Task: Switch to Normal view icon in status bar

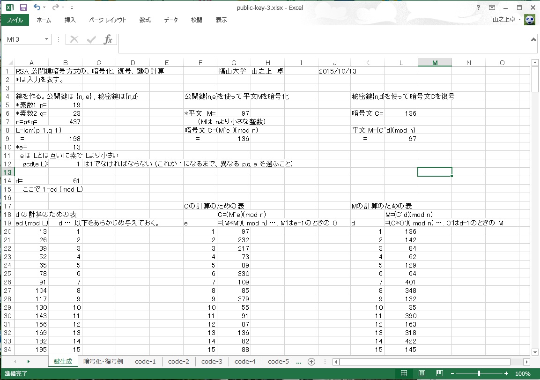Action: point(404,373)
